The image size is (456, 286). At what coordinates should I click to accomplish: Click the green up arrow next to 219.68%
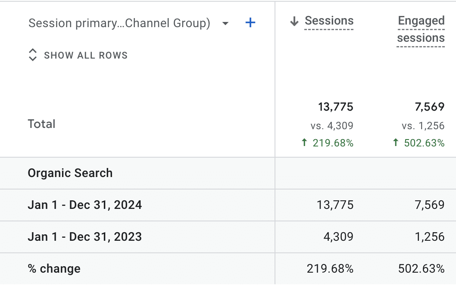pyautogui.click(x=304, y=143)
